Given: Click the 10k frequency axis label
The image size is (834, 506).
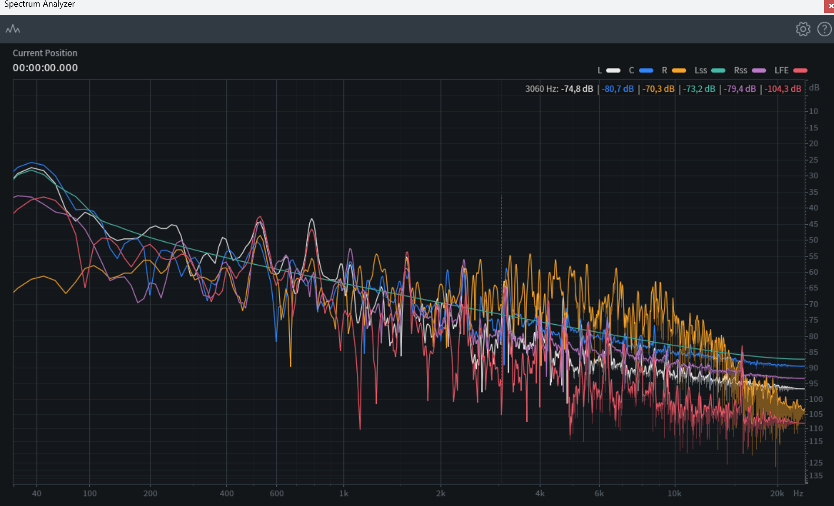Looking at the screenshot, I should click(x=674, y=494).
